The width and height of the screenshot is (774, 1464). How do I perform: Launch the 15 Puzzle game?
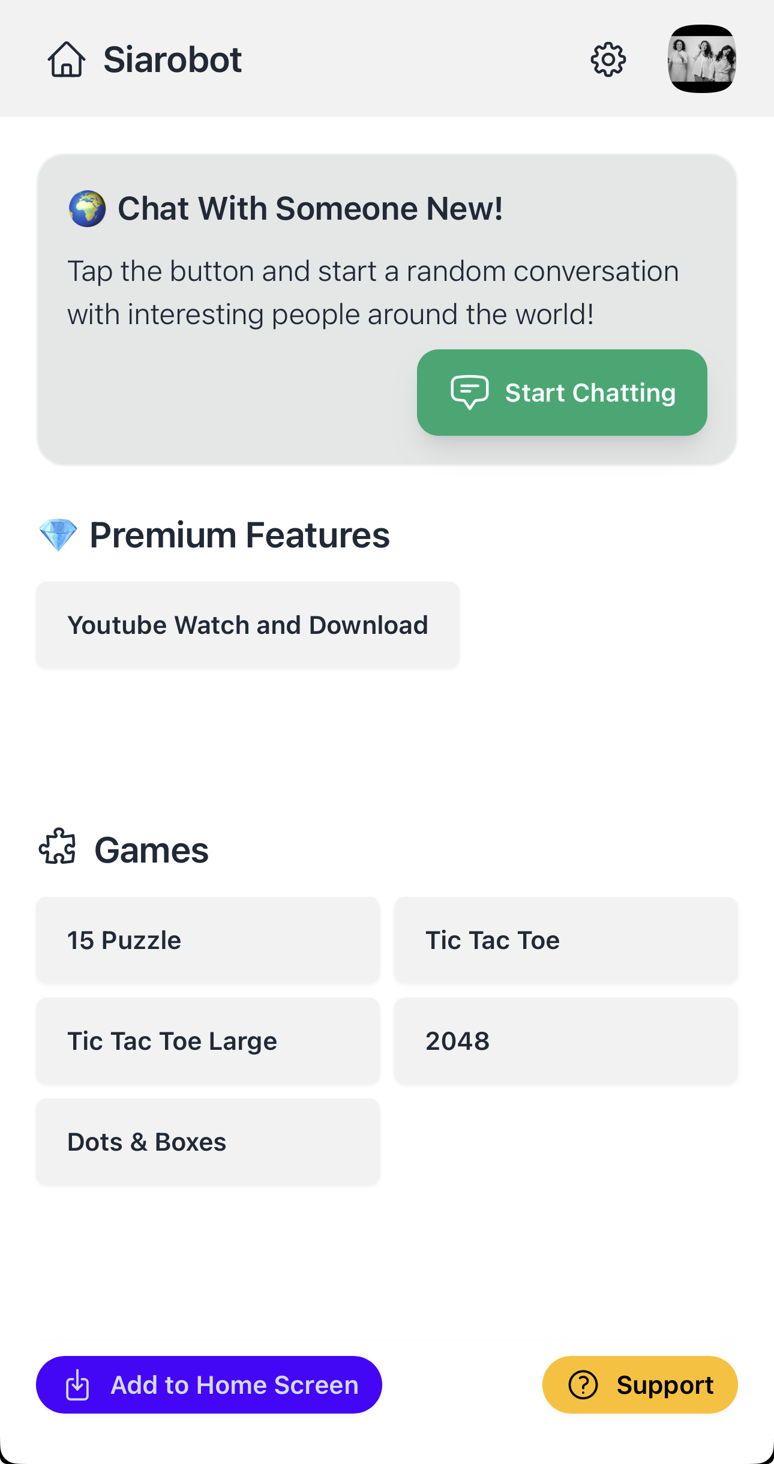[x=208, y=940]
